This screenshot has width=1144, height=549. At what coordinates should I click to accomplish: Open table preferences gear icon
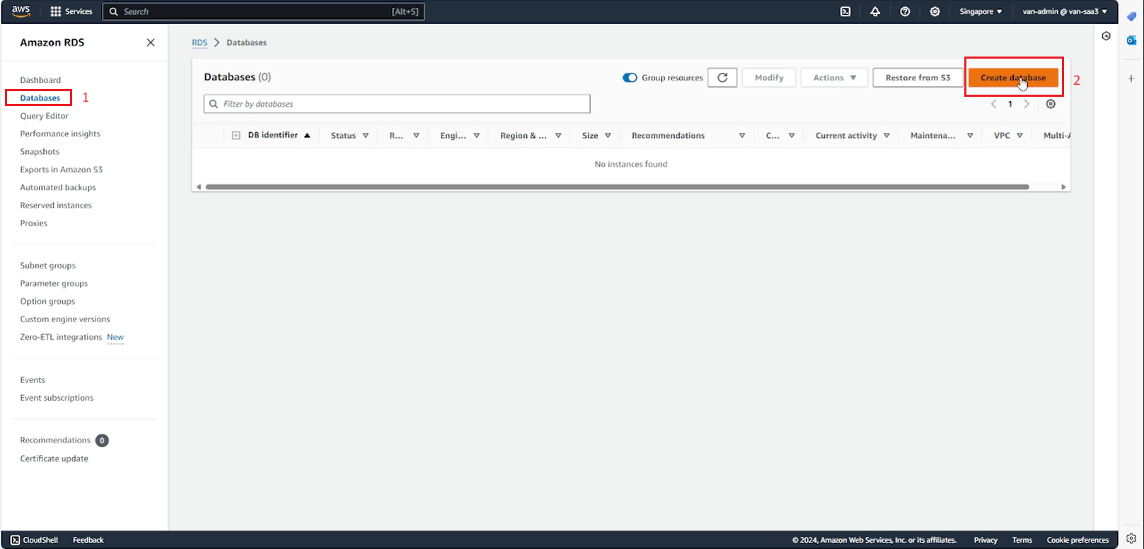coord(1051,104)
